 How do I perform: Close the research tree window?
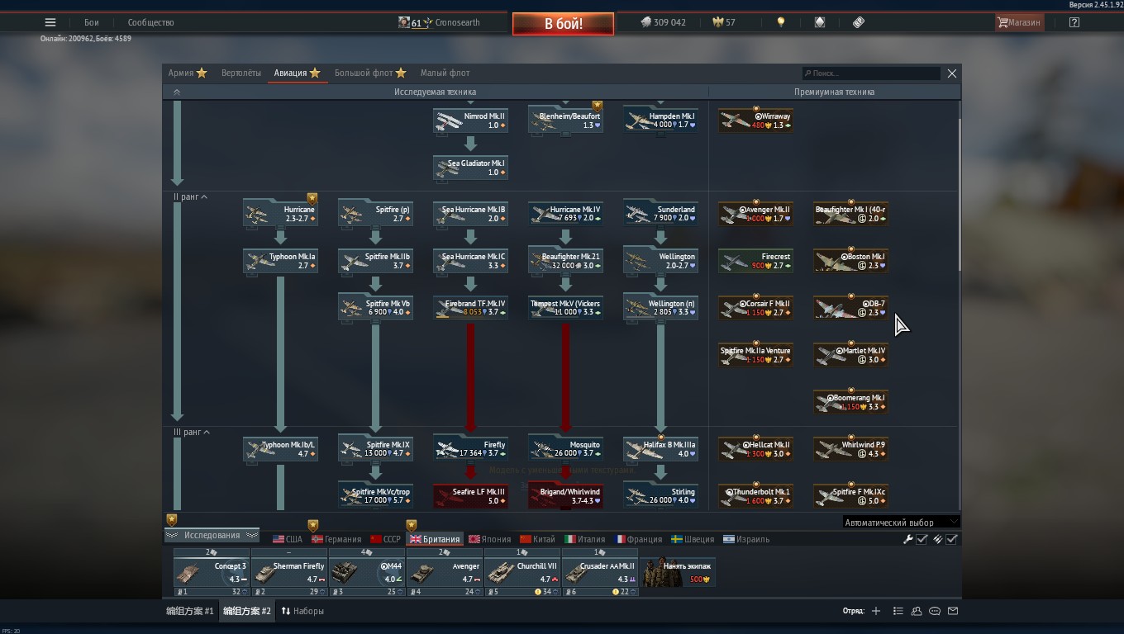tap(952, 73)
